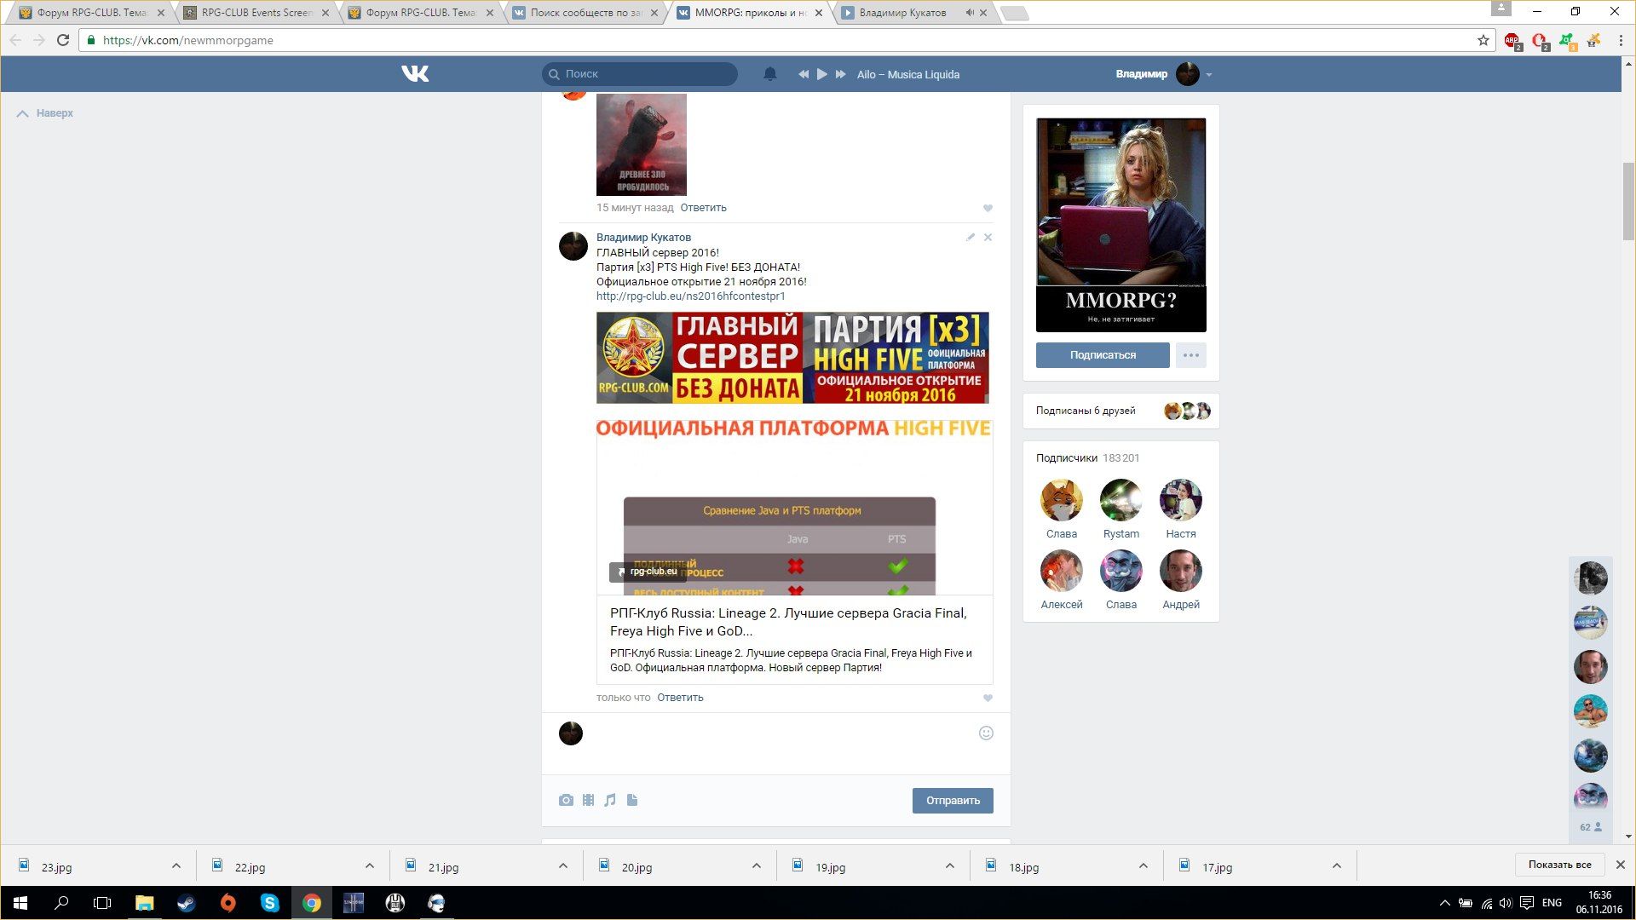Attach audio with the music note icon
This screenshot has height=920, width=1636.
tap(610, 800)
